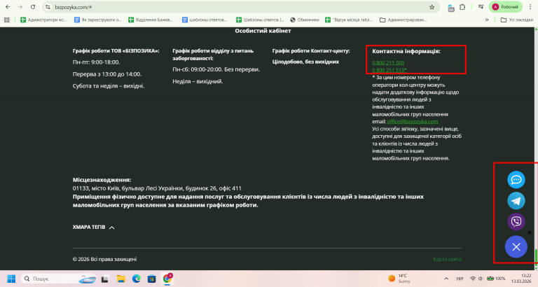The width and height of the screenshot is (538, 287).
Task: Select text Перерва з 13:00 до 14:00.
Action: (x=107, y=74)
